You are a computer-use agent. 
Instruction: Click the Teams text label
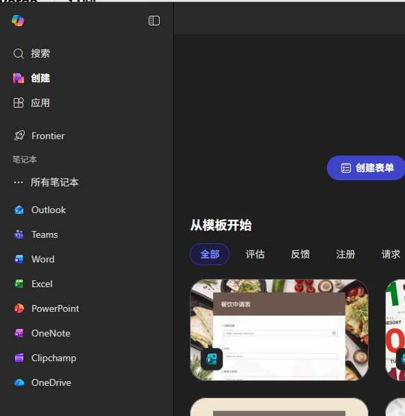click(45, 234)
